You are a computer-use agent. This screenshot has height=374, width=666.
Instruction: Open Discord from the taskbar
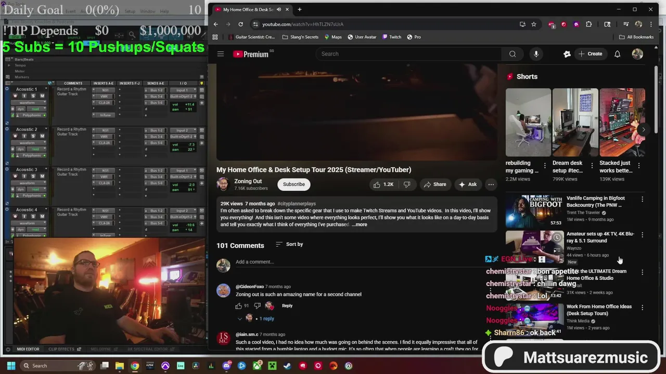click(226, 366)
